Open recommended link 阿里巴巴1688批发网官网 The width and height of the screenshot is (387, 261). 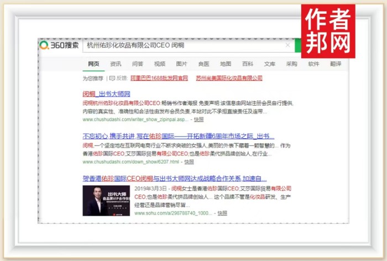click(159, 78)
